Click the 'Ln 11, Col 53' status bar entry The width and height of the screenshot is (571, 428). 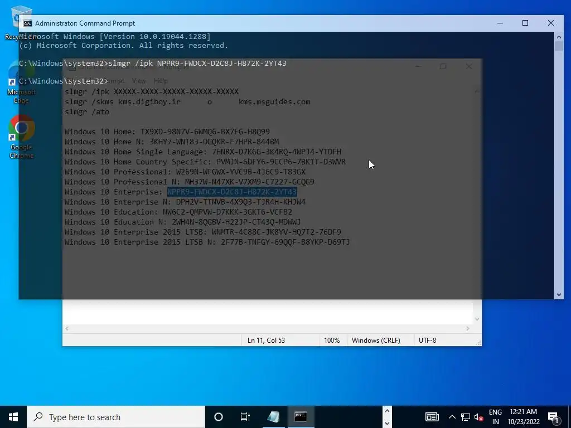pos(266,341)
